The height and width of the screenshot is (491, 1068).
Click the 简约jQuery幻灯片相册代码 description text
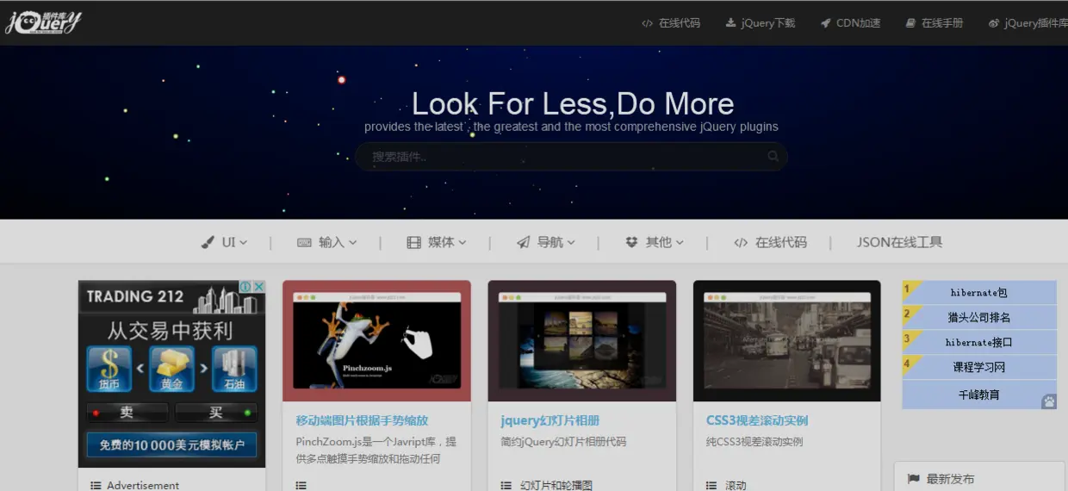(x=563, y=442)
